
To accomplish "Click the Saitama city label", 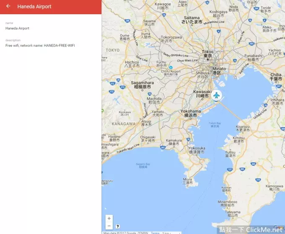I will 192,20.
